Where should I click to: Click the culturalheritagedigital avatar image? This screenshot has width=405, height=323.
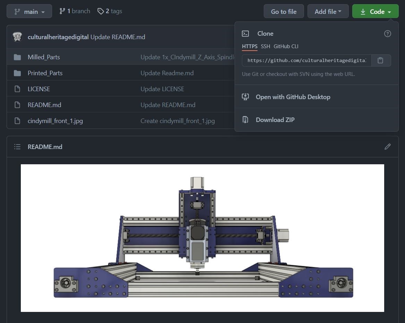tap(17, 37)
